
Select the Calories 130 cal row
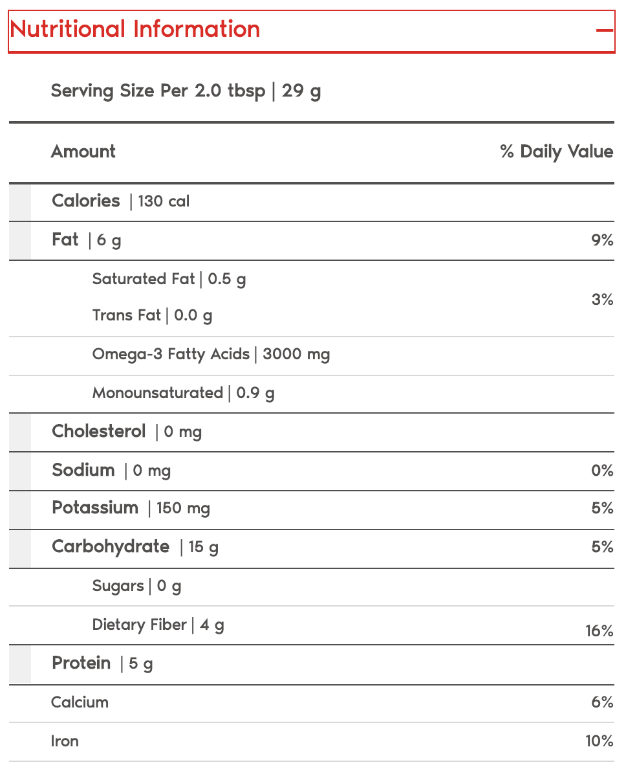(x=121, y=201)
